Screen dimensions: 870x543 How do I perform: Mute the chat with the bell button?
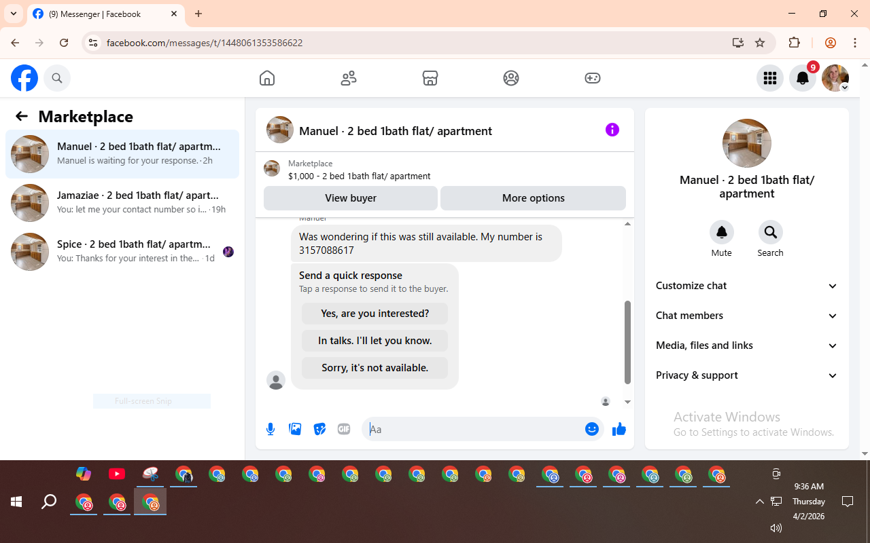coord(722,232)
